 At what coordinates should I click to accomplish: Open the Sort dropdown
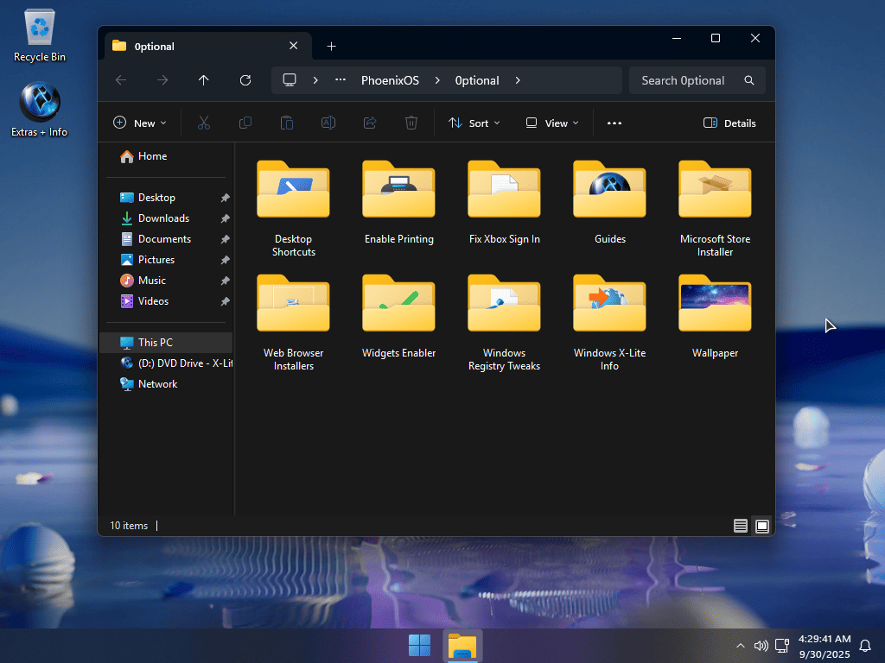(x=474, y=123)
